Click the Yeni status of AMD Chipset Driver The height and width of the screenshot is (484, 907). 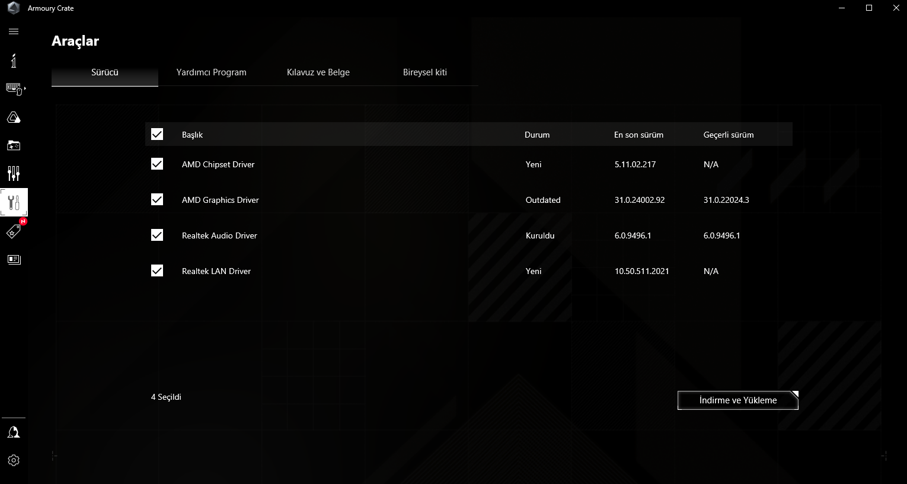click(x=534, y=164)
